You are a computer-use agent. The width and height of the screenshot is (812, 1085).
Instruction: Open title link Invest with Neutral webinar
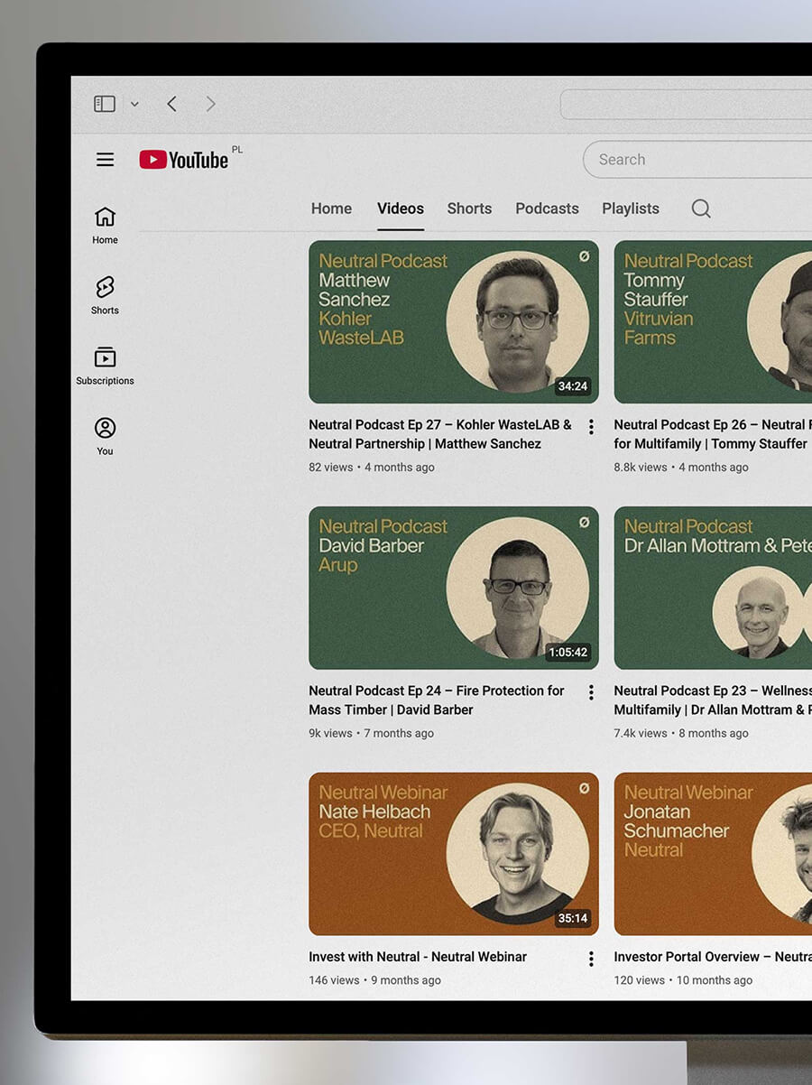tap(418, 957)
